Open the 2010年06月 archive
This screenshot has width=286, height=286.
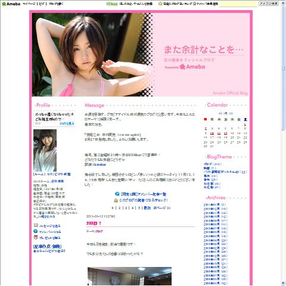pos(212,232)
